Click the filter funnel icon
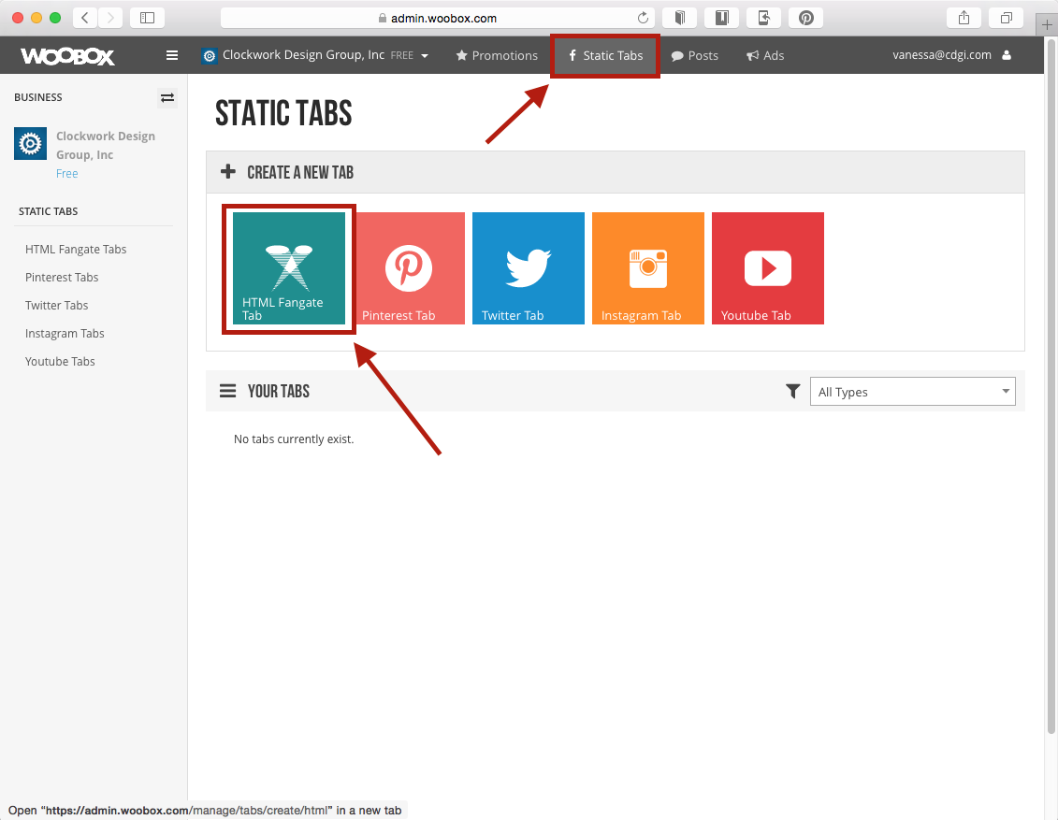Image resolution: width=1058 pixels, height=820 pixels. click(x=793, y=391)
